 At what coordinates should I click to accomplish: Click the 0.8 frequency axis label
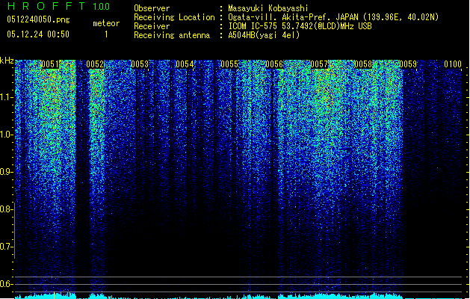[x=6, y=209]
